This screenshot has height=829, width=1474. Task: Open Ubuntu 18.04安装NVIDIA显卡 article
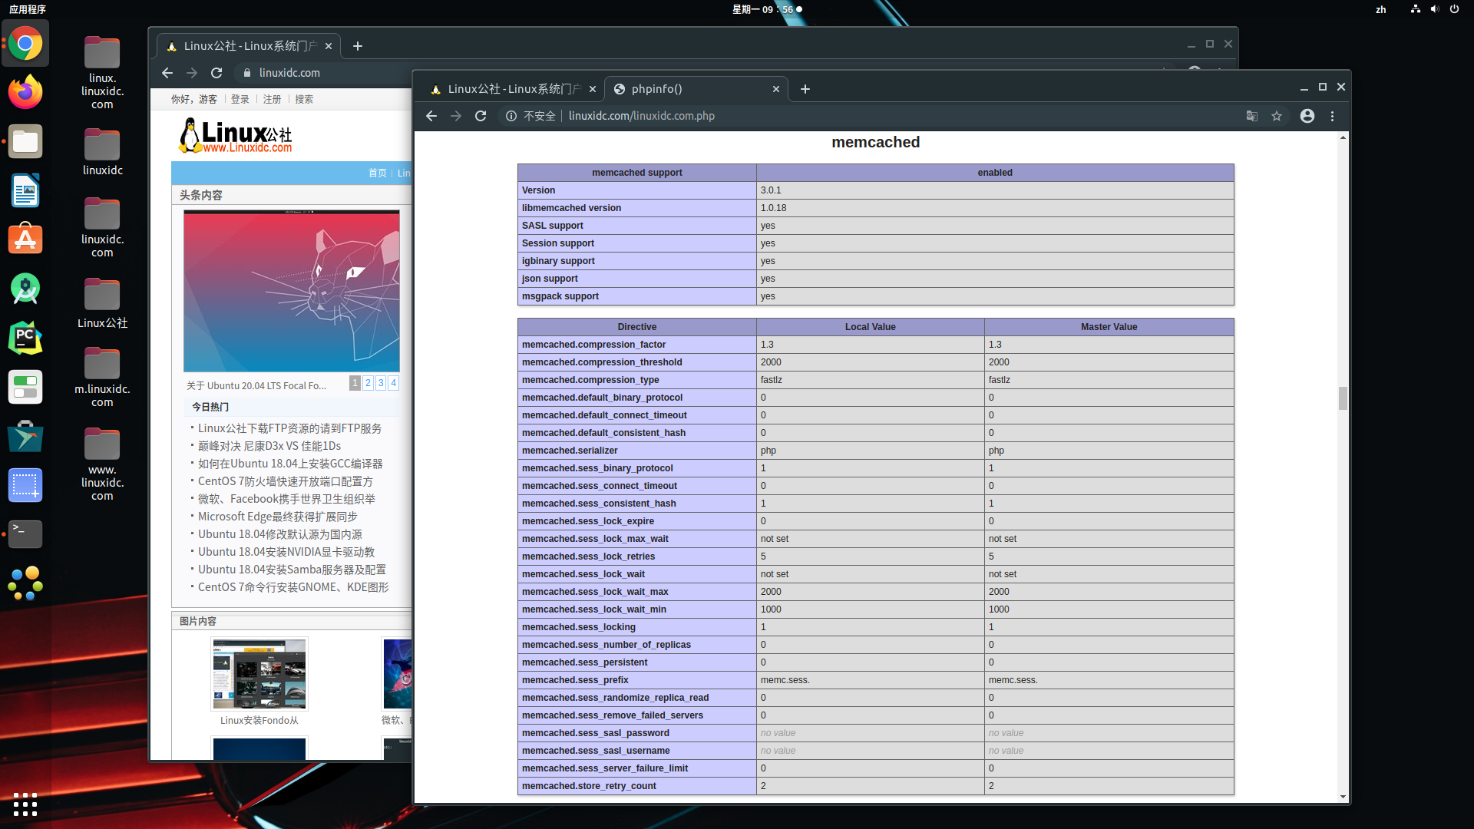click(x=286, y=552)
